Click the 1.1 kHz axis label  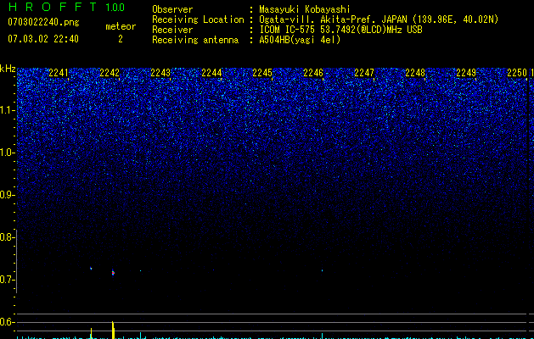pos(7,110)
